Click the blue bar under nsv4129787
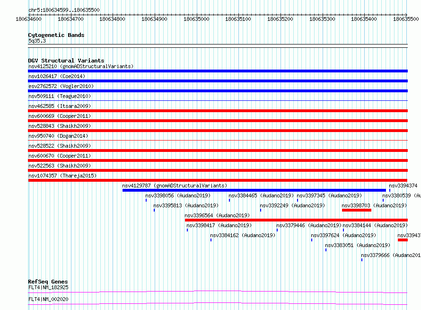Screen dimensions: 421x310 click(254, 190)
